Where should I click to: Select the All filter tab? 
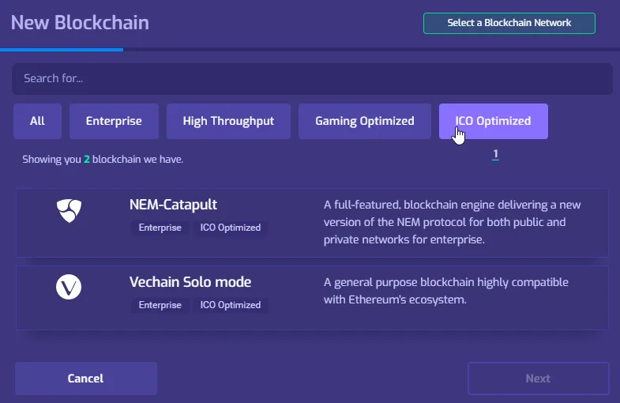click(38, 121)
